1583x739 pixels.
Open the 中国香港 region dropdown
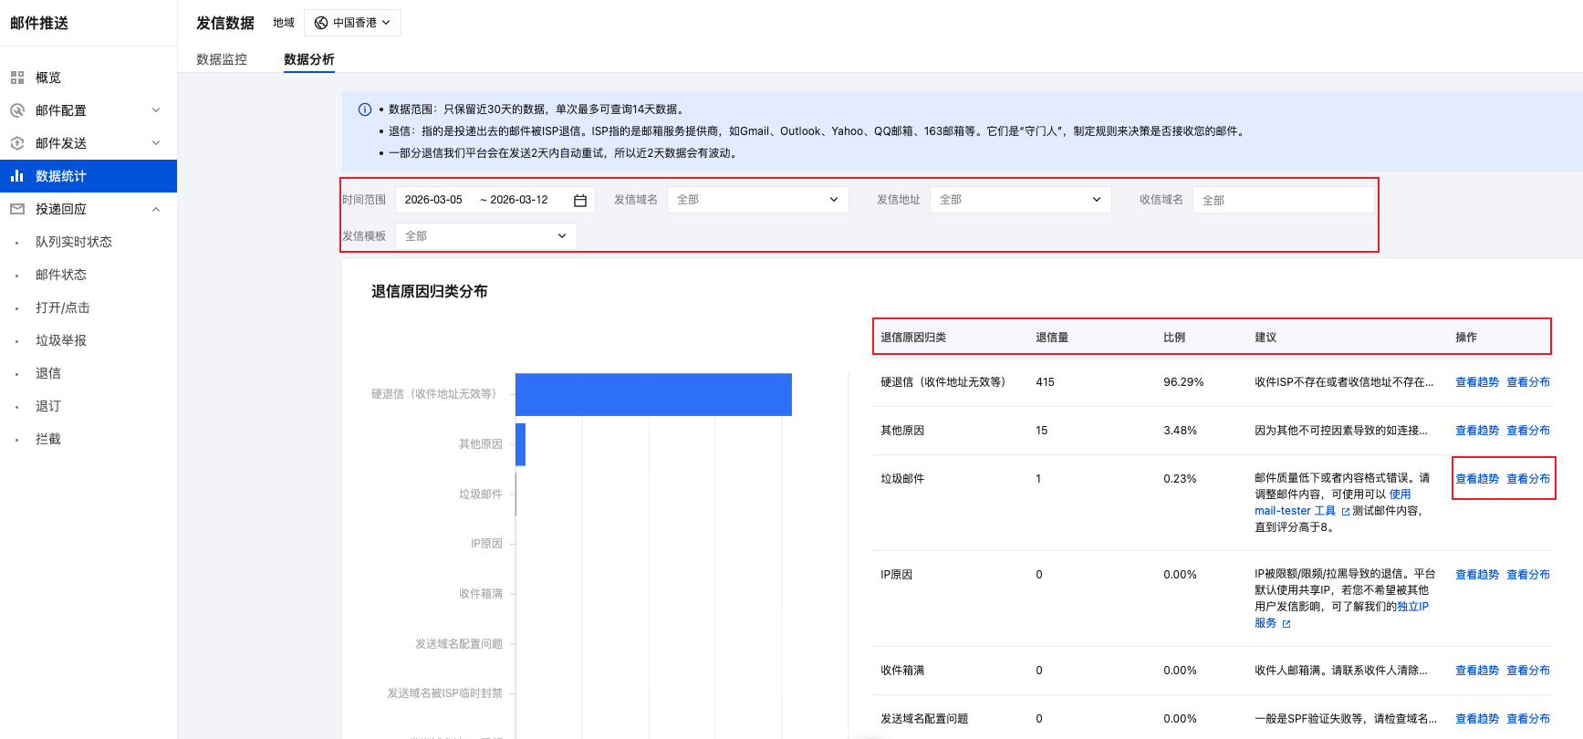[353, 23]
